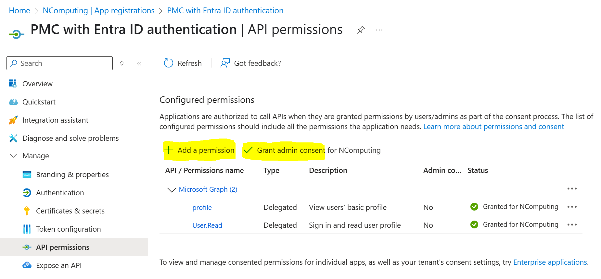Pin the API permissions page
Image resolution: width=601 pixels, height=279 pixels.
(x=361, y=30)
